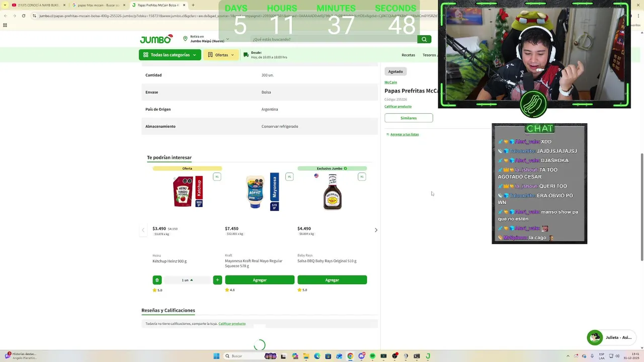Screen dimensions: 644x362
Task: Go to next carousel products arrow
Action: pyautogui.click(x=376, y=230)
